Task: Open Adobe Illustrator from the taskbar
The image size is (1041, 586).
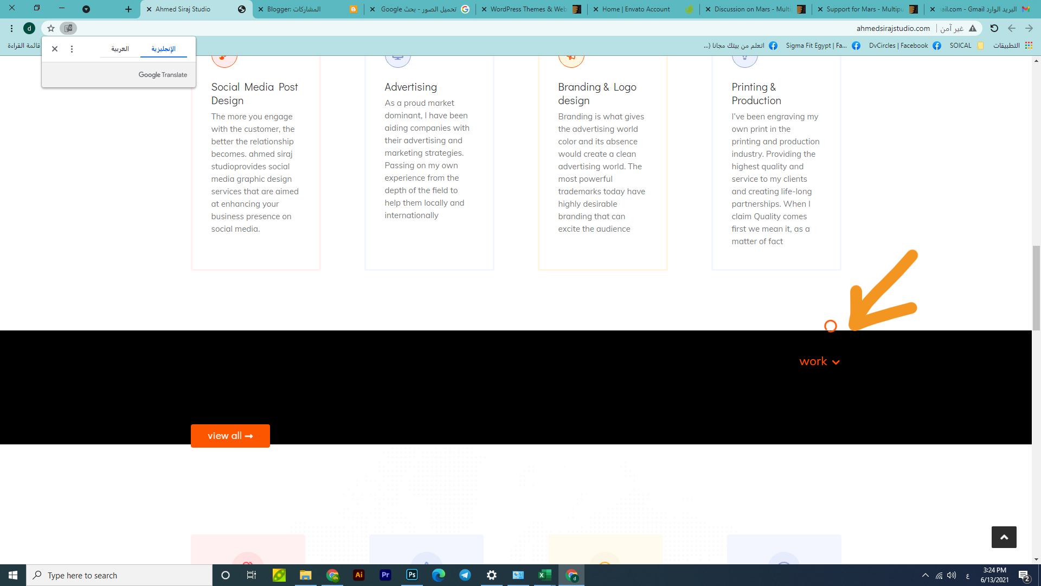Action: 359,575
